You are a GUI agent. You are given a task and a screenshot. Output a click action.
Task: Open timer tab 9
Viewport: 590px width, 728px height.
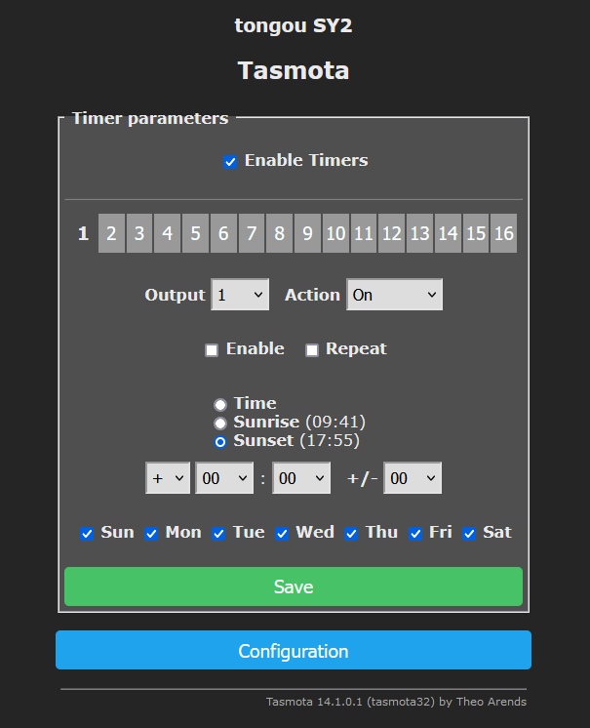coord(307,233)
